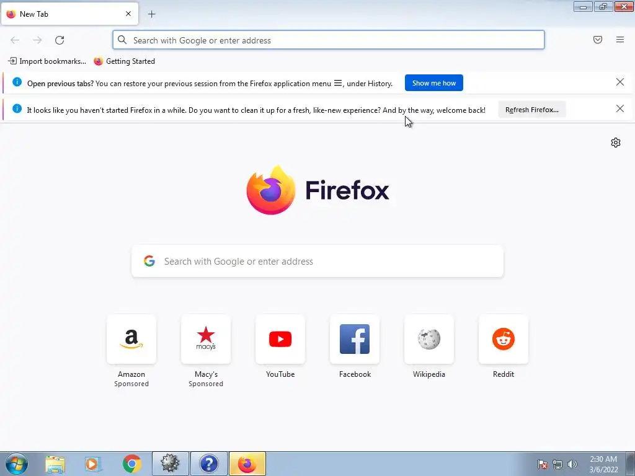
Task: Open the Windows Start menu orb
Action: click(x=16, y=464)
